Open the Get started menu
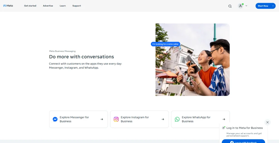Image resolution: width=279 pixels, height=143 pixels. pos(30,6)
